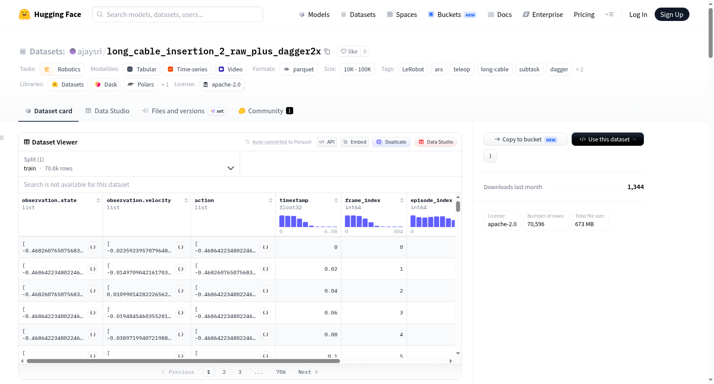
Task: Open the Data Studio tab
Action: pos(108,111)
